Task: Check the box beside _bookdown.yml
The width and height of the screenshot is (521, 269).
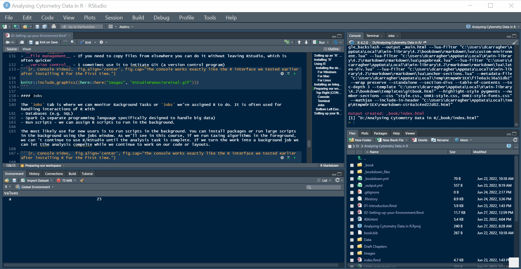Action: pyautogui.click(x=352, y=179)
